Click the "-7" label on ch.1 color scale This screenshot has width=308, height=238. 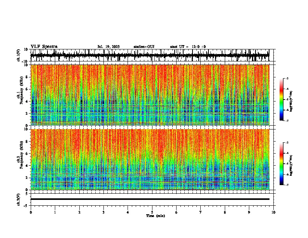pos(287,121)
